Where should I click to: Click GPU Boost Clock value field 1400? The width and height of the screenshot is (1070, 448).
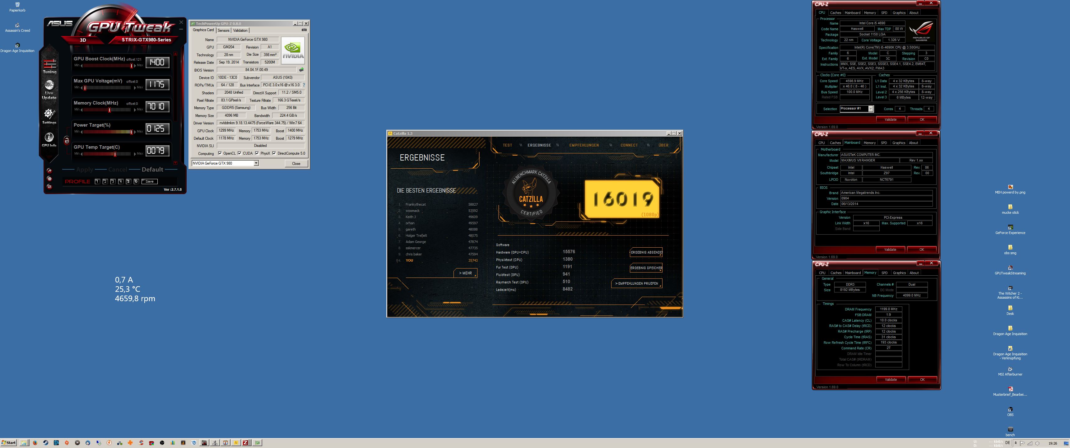[157, 62]
